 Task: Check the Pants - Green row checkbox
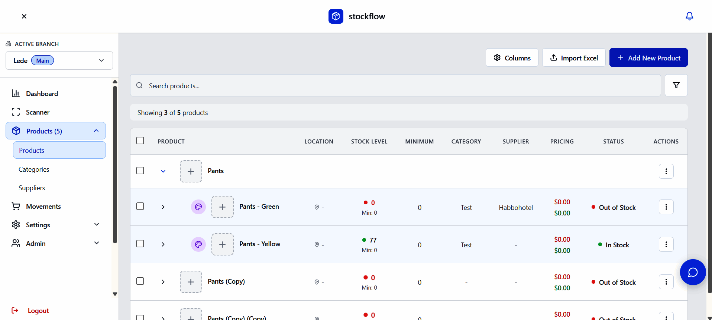tap(140, 206)
